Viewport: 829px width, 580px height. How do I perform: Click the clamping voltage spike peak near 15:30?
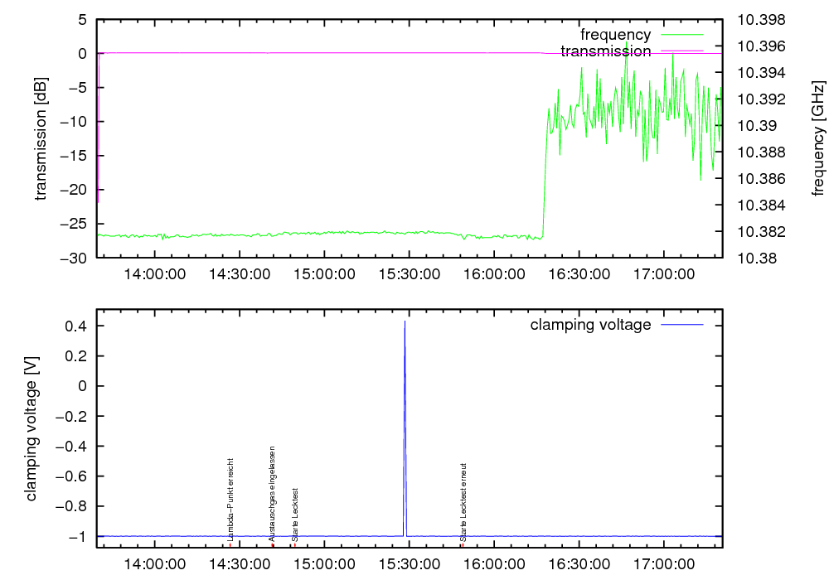coord(405,322)
